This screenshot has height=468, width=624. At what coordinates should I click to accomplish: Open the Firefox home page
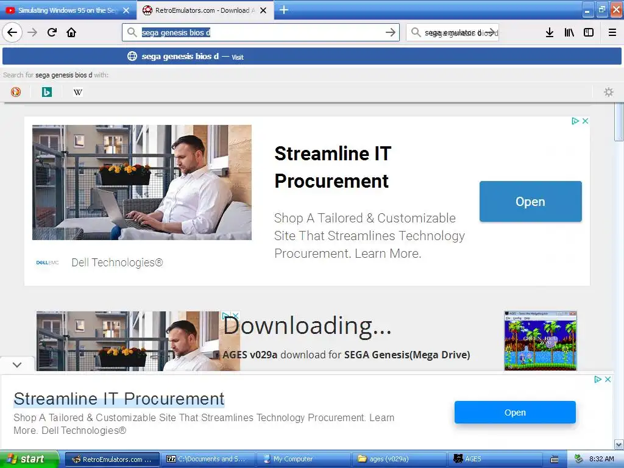(x=71, y=32)
